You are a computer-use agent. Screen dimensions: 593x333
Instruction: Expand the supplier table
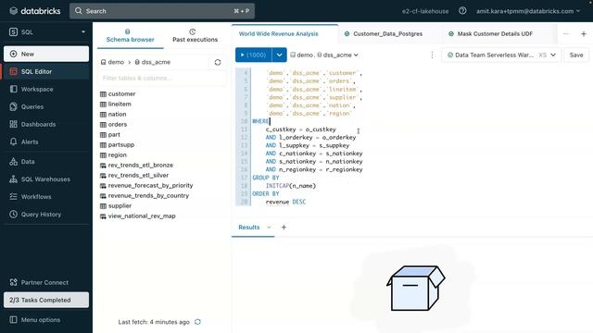click(x=116, y=206)
